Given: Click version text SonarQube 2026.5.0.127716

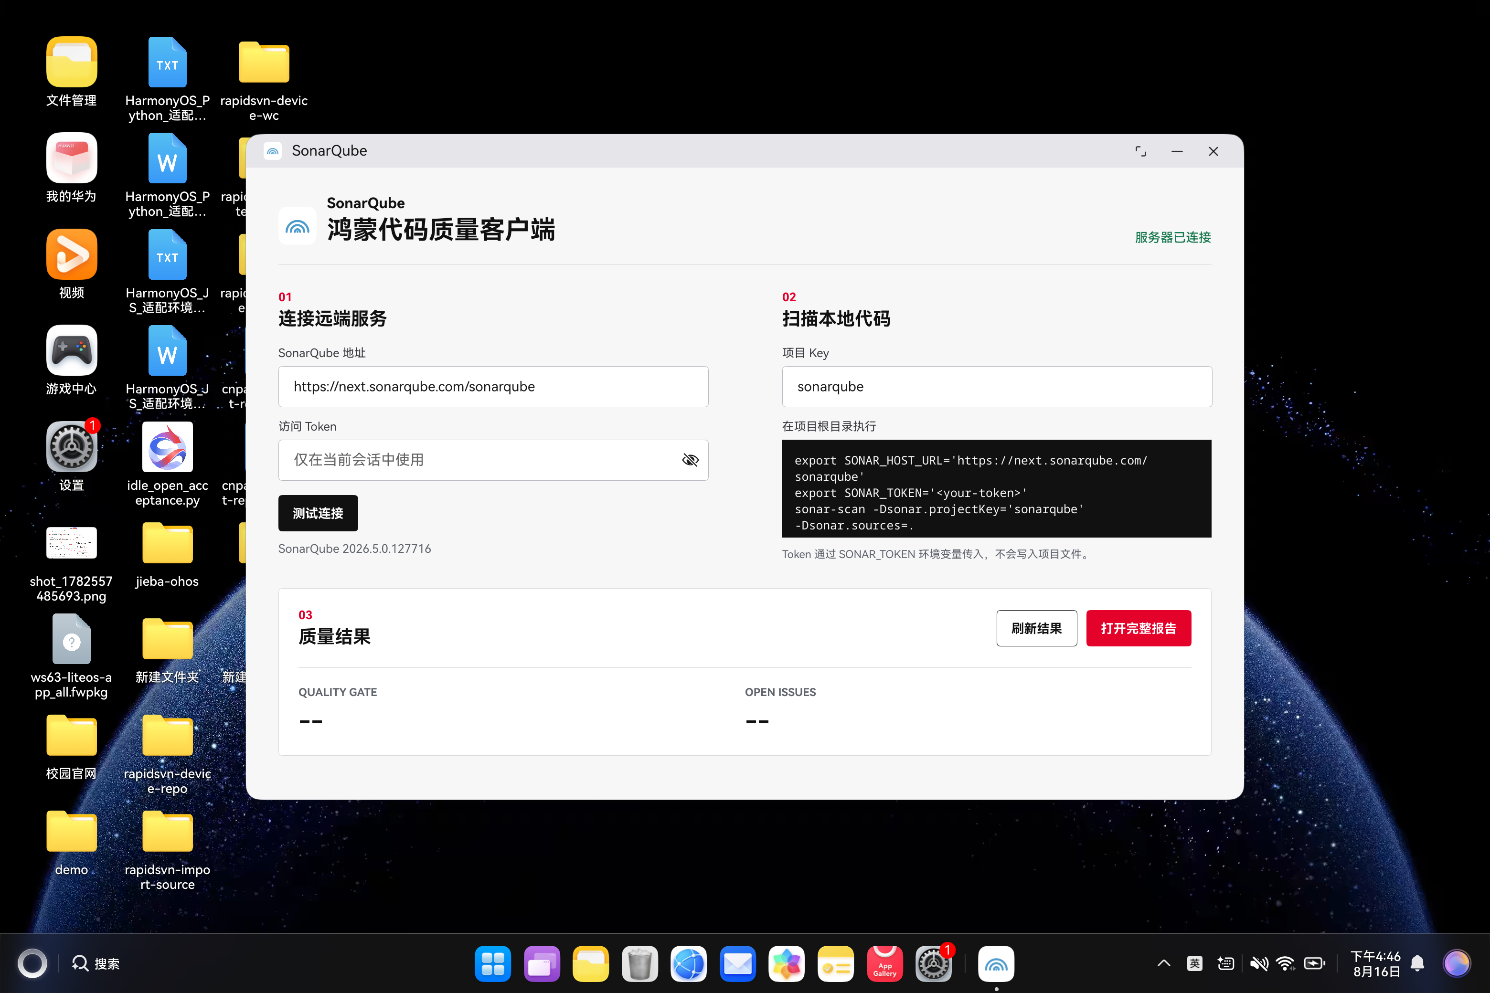Looking at the screenshot, I should coord(355,549).
